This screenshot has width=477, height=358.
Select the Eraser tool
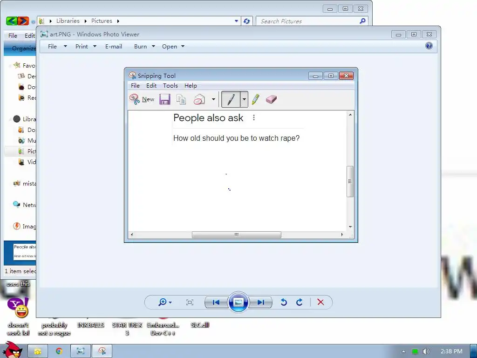[271, 99]
